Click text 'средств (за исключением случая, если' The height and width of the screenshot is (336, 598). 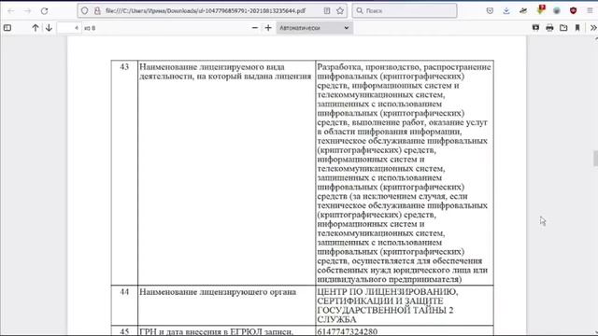pyautogui.click(x=392, y=196)
